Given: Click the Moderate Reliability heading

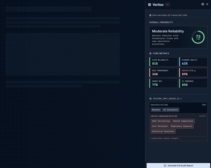Looking at the screenshot, I should coord(168,31).
